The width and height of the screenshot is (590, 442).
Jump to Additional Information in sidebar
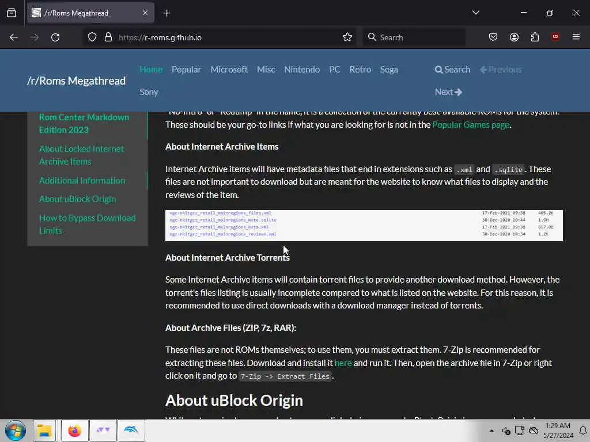tap(82, 180)
